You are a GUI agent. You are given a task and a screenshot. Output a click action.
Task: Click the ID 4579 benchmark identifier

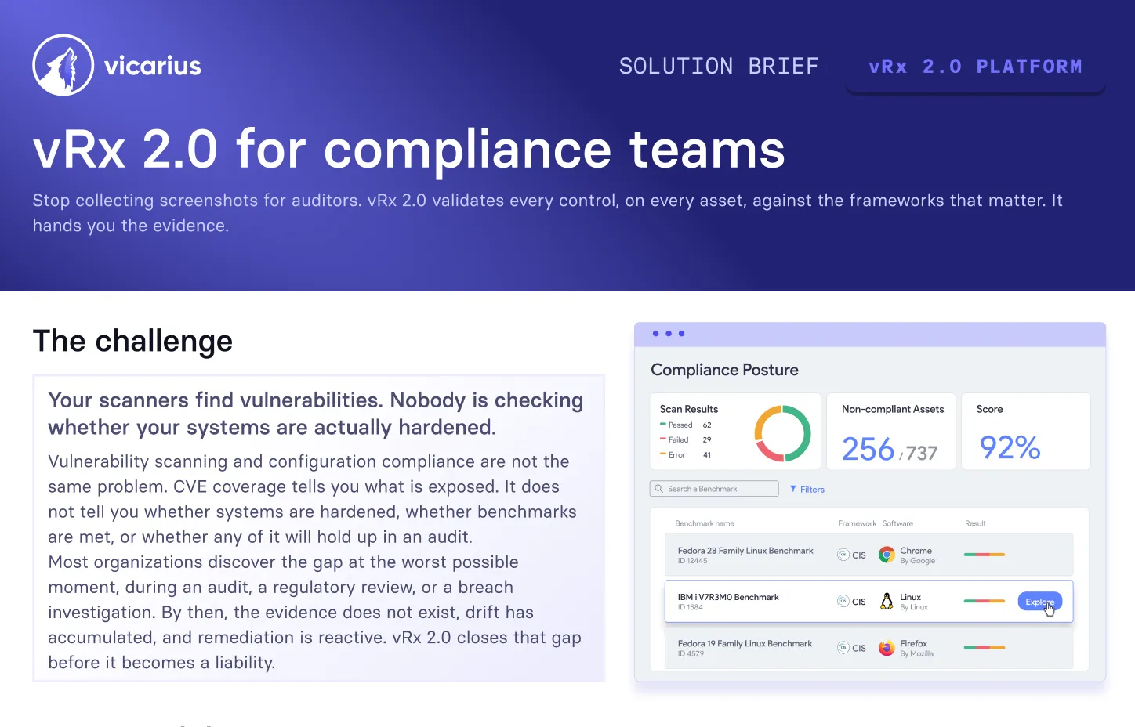(691, 653)
